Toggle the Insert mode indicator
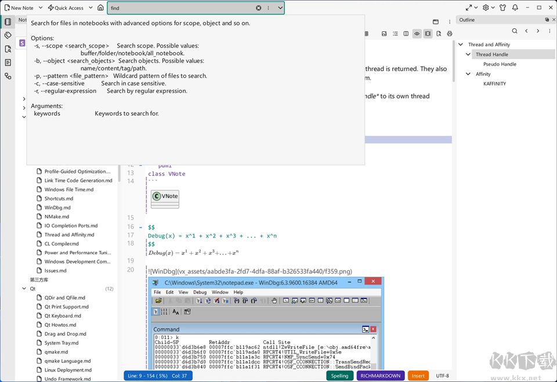557x382 pixels. click(418, 376)
